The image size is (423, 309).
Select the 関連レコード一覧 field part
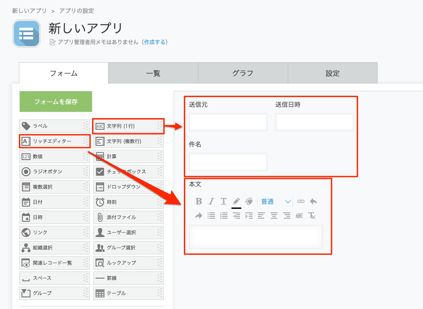[x=54, y=263]
